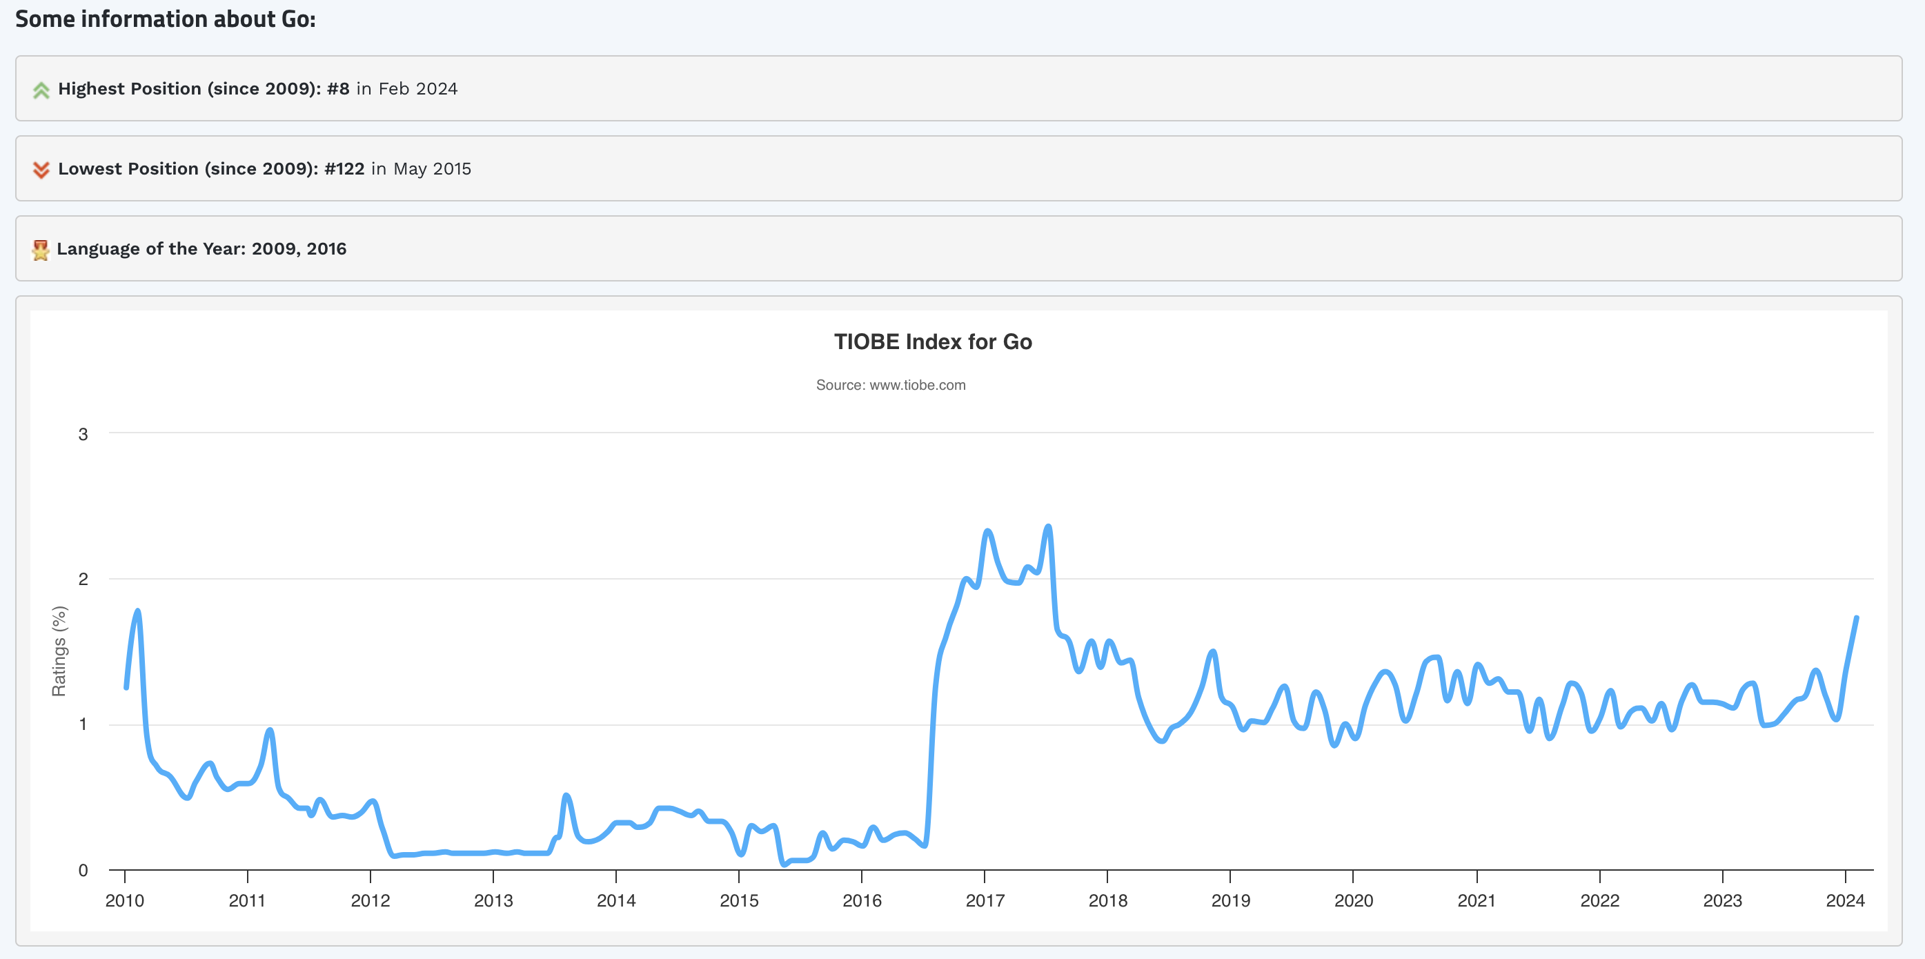Click the Ratings (%) y-axis title

59,651
